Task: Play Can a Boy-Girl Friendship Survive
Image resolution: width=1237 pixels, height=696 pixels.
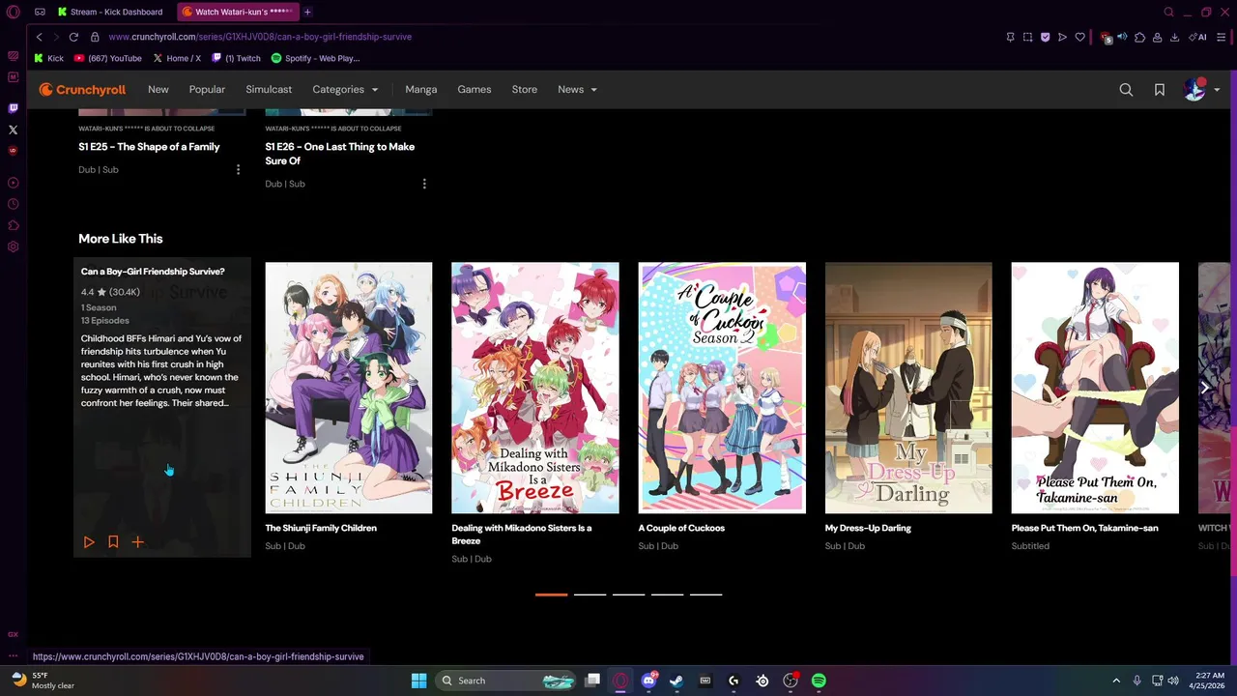Action: coord(89,542)
